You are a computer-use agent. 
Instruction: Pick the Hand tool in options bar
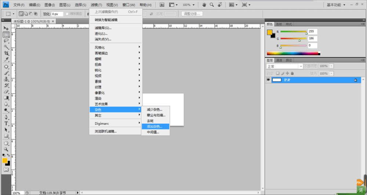(x=204, y=5)
